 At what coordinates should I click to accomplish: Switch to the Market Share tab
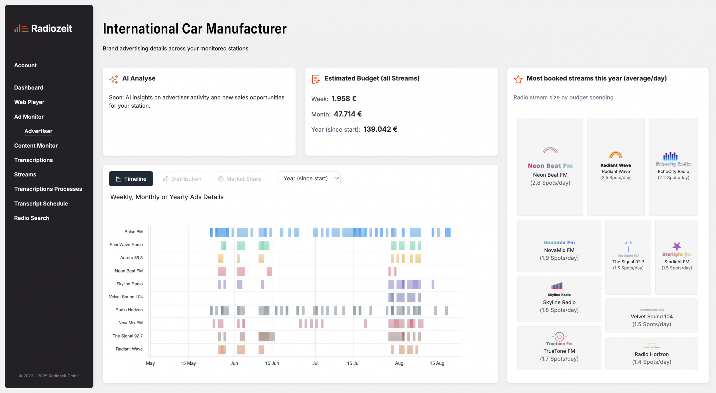click(240, 179)
